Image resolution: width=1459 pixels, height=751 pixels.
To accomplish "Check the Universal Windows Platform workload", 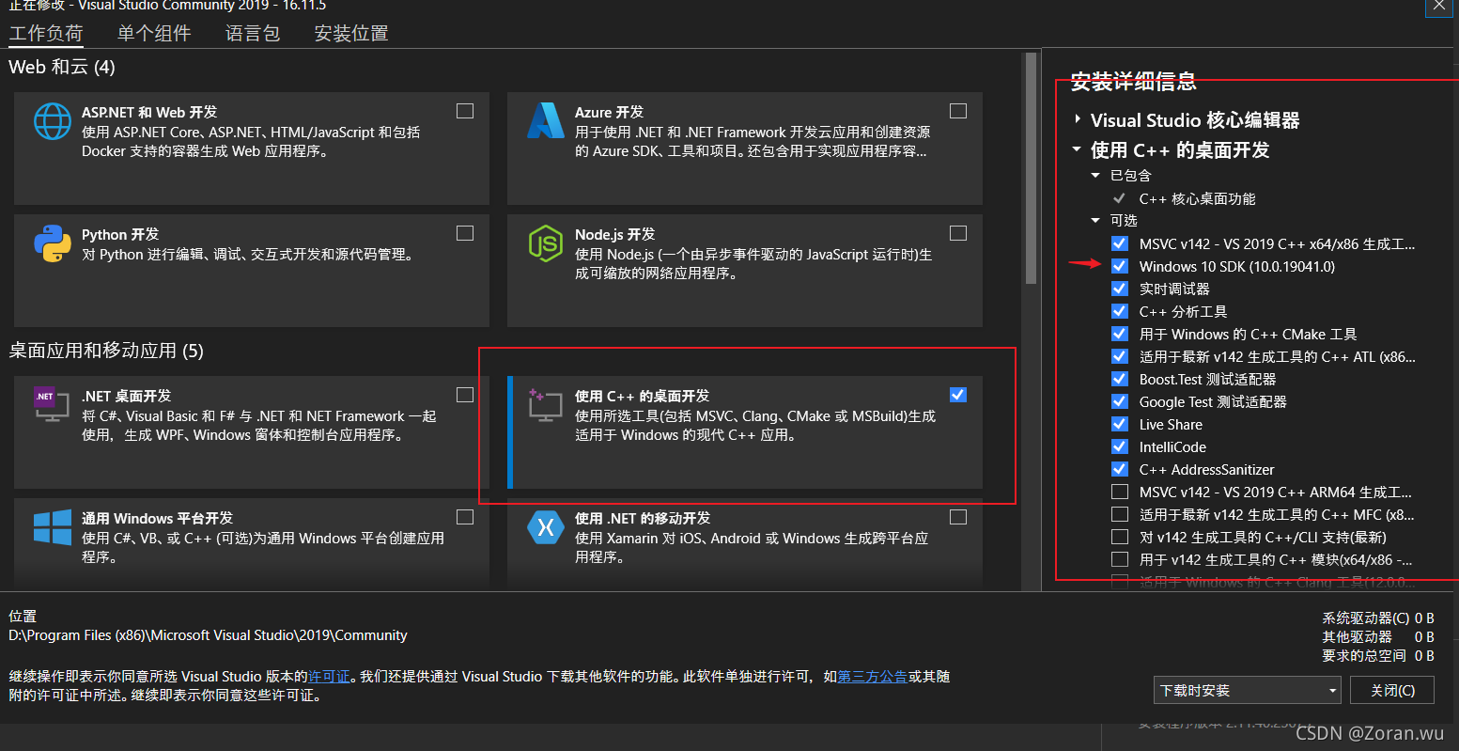I will tap(465, 517).
